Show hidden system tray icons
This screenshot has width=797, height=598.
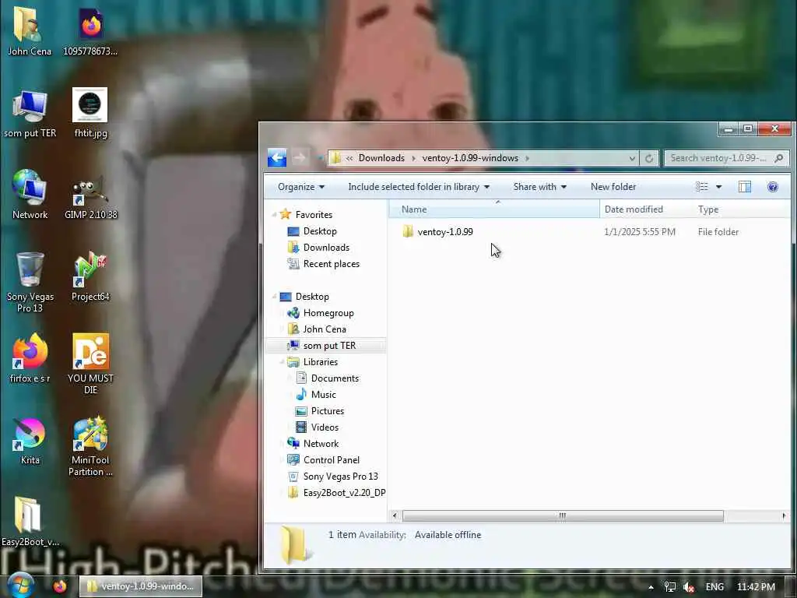(x=651, y=587)
